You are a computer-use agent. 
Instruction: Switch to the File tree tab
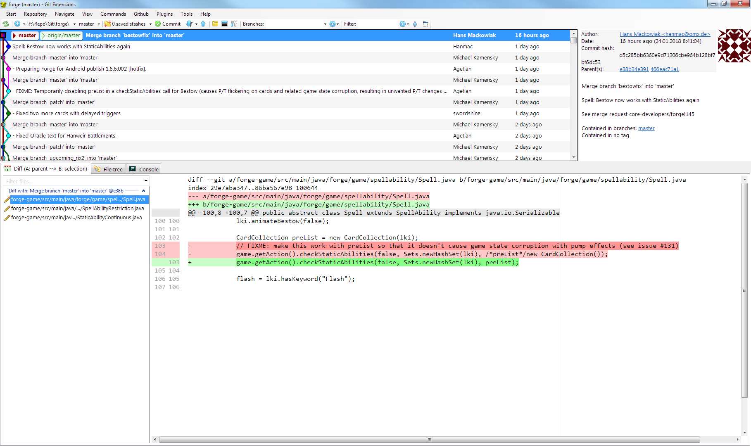[x=108, y=169]
